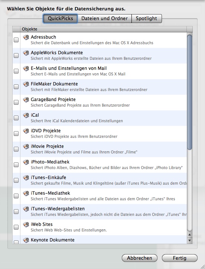Viewport: 205px width, 269px height.
Task: Select the Adressbuch row title
Action: click(43, 37)
